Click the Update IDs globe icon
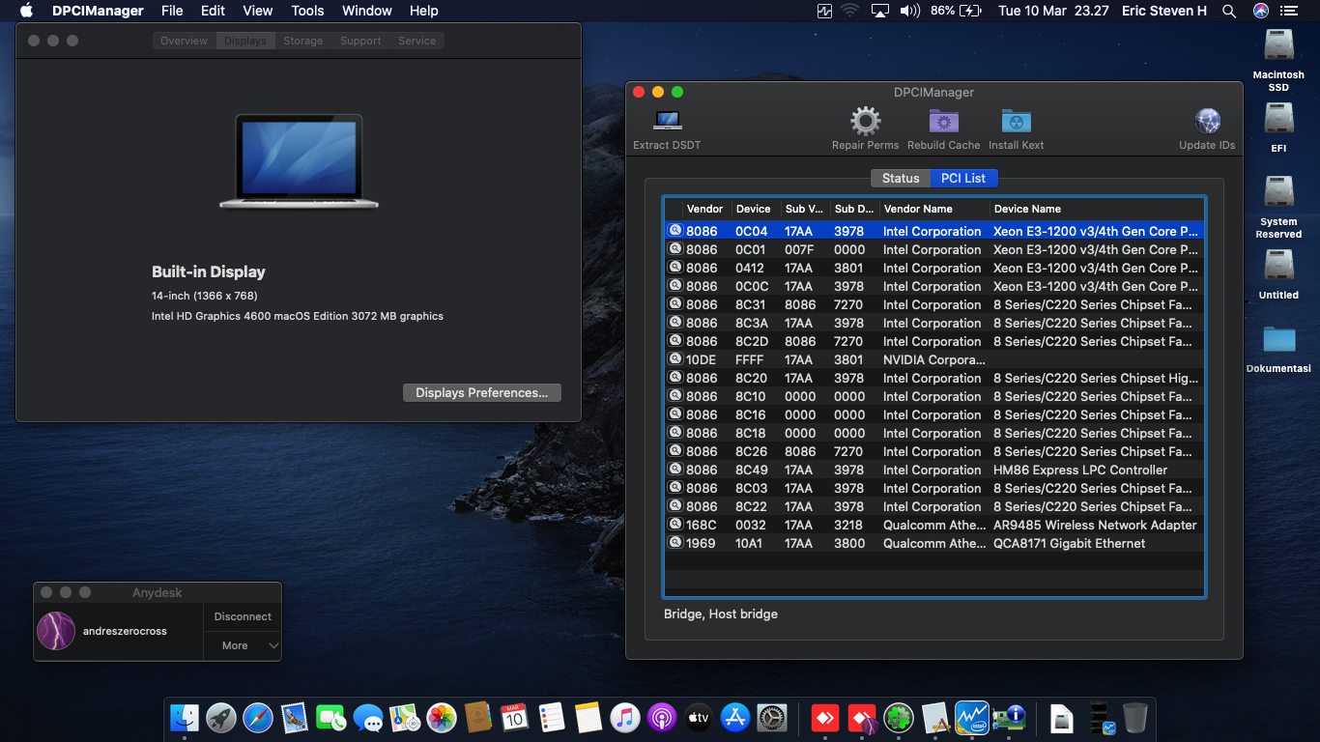 click(1207, 122)
